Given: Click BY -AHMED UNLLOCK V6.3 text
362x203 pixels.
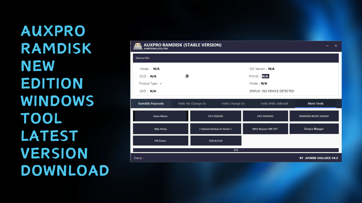Looking at the screenshot, I should click(319, 158).
